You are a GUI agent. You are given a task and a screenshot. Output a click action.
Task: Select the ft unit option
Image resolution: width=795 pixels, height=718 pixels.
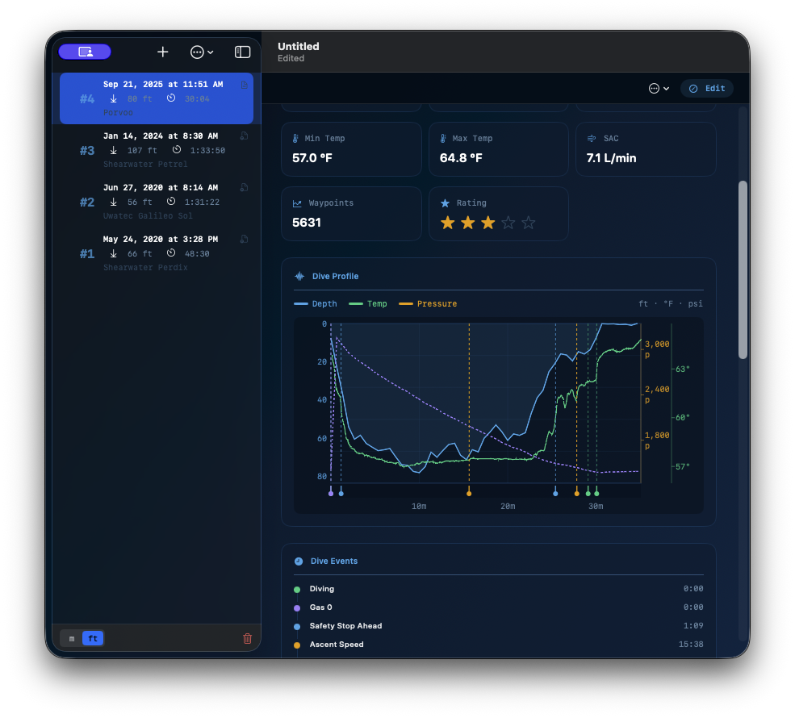[93, 639]
